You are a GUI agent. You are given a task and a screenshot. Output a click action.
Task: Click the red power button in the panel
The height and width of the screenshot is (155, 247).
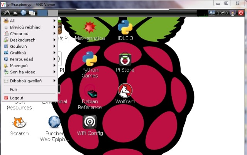click(x=241, y=13)
